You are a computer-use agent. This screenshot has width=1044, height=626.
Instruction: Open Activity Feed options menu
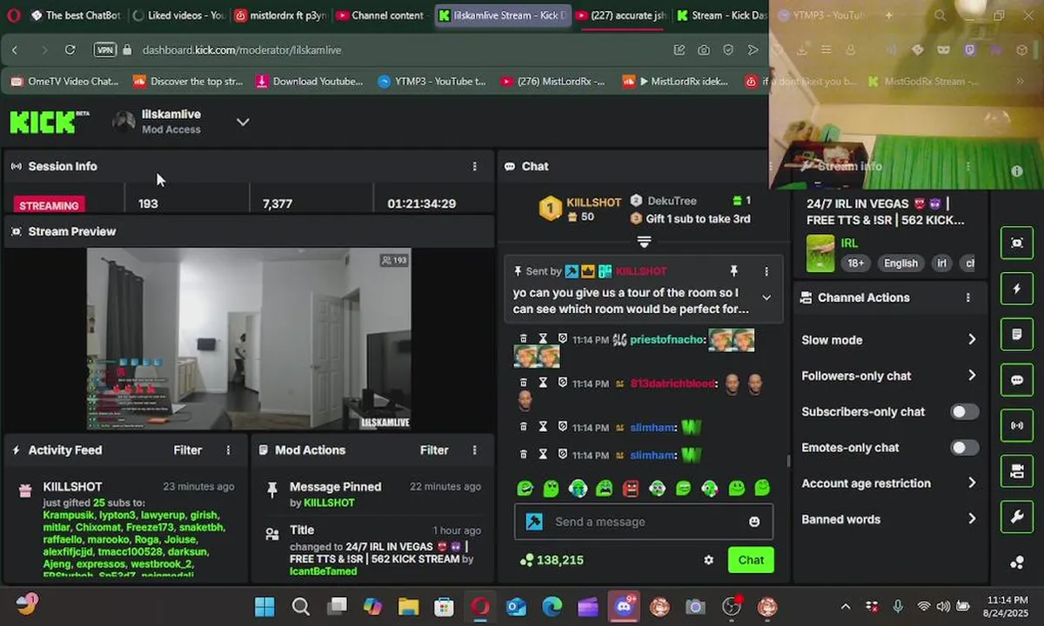click(229, 450)
